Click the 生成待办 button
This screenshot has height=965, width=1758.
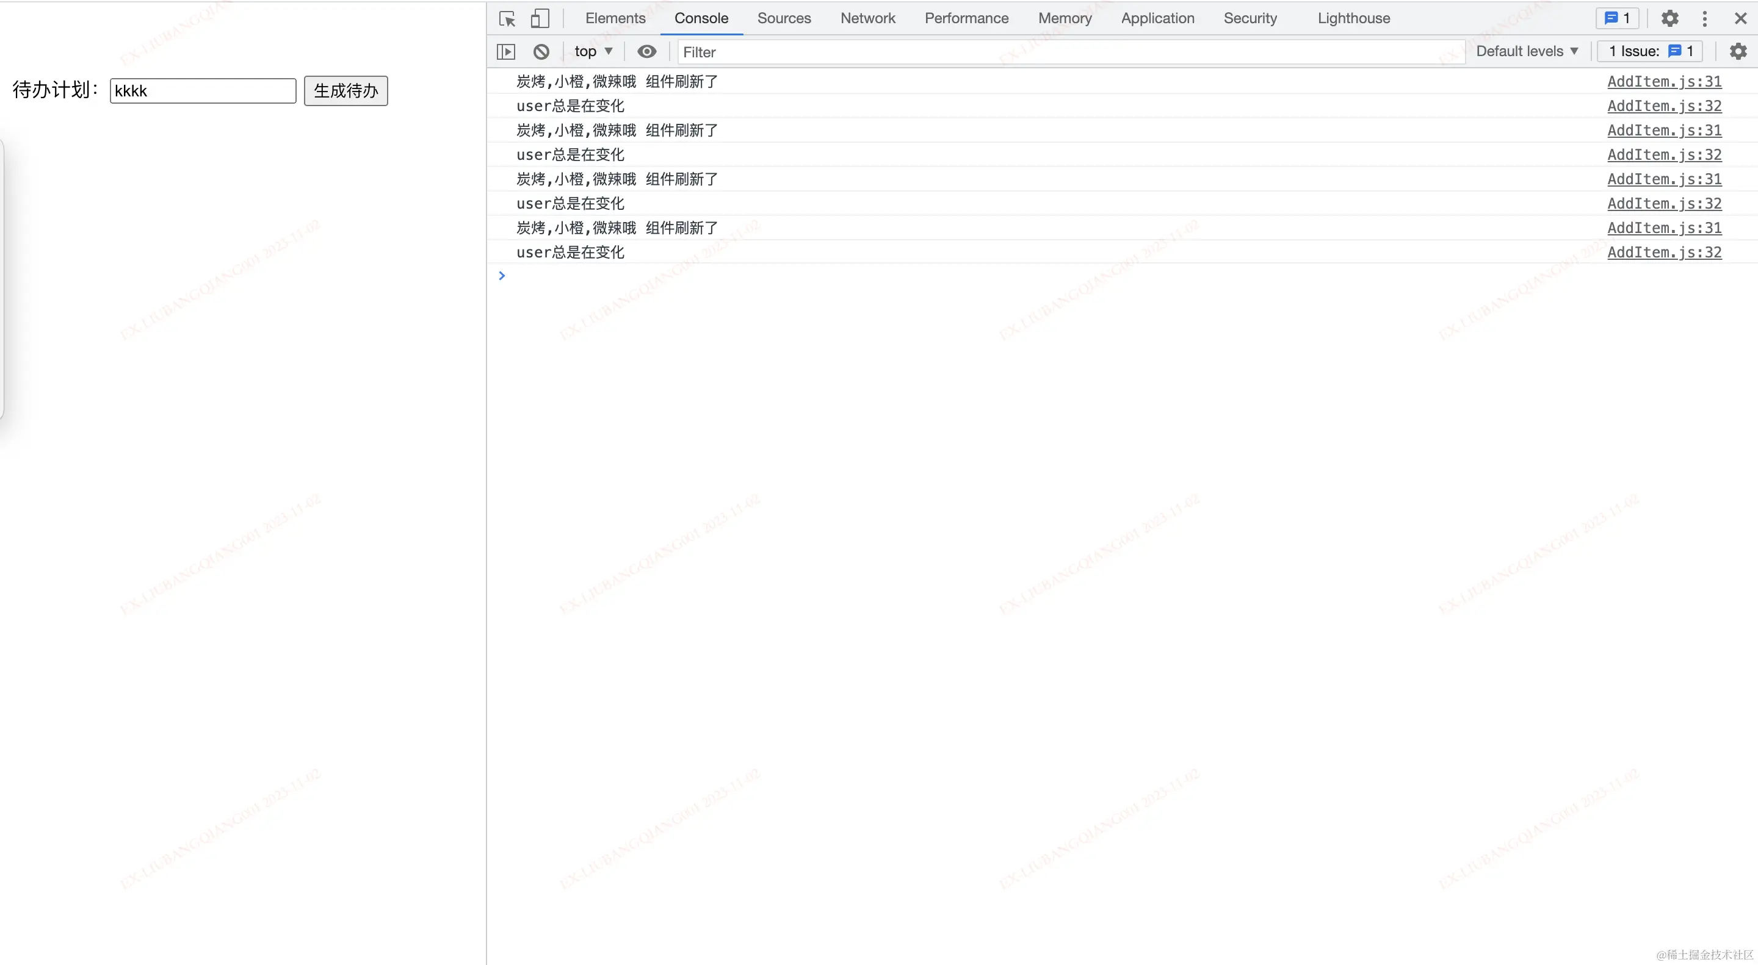coord(345,90)
